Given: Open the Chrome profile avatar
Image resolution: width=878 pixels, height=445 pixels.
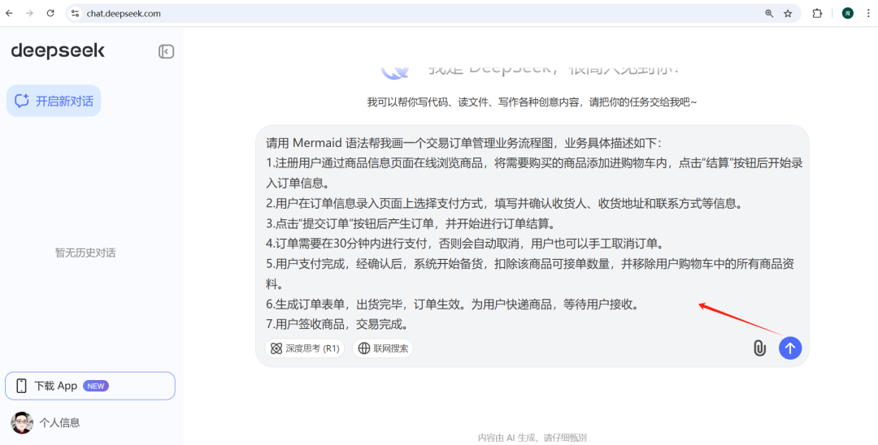Looking at the screenshot, I should click(848, 14).
